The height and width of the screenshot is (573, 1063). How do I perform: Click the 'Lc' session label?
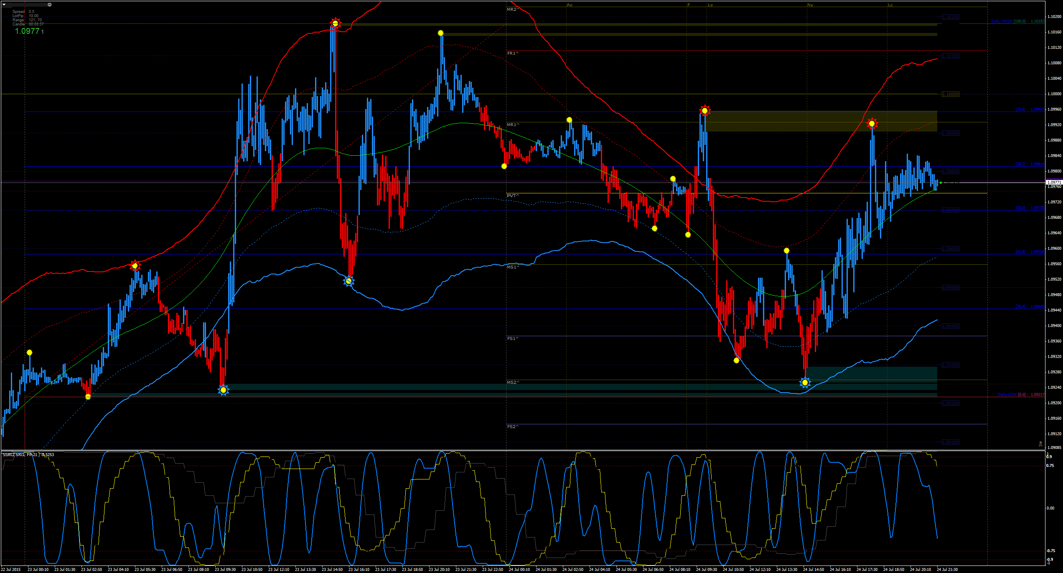pos(890,5)
